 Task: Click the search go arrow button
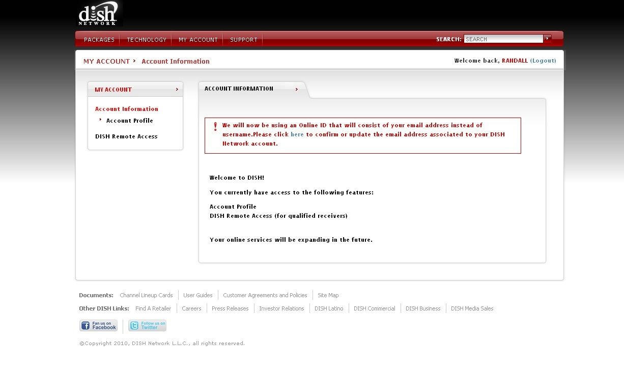pyautogui.click(x=548, y=39)
